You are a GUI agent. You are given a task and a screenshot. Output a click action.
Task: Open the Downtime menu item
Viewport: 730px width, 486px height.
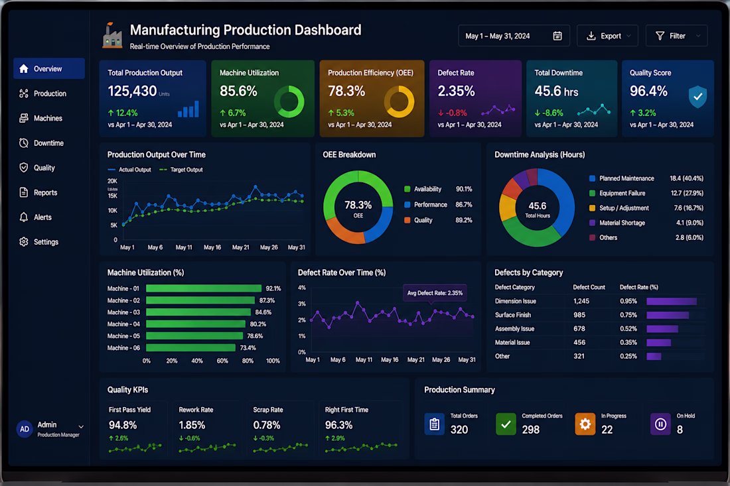tap(49, 143)
